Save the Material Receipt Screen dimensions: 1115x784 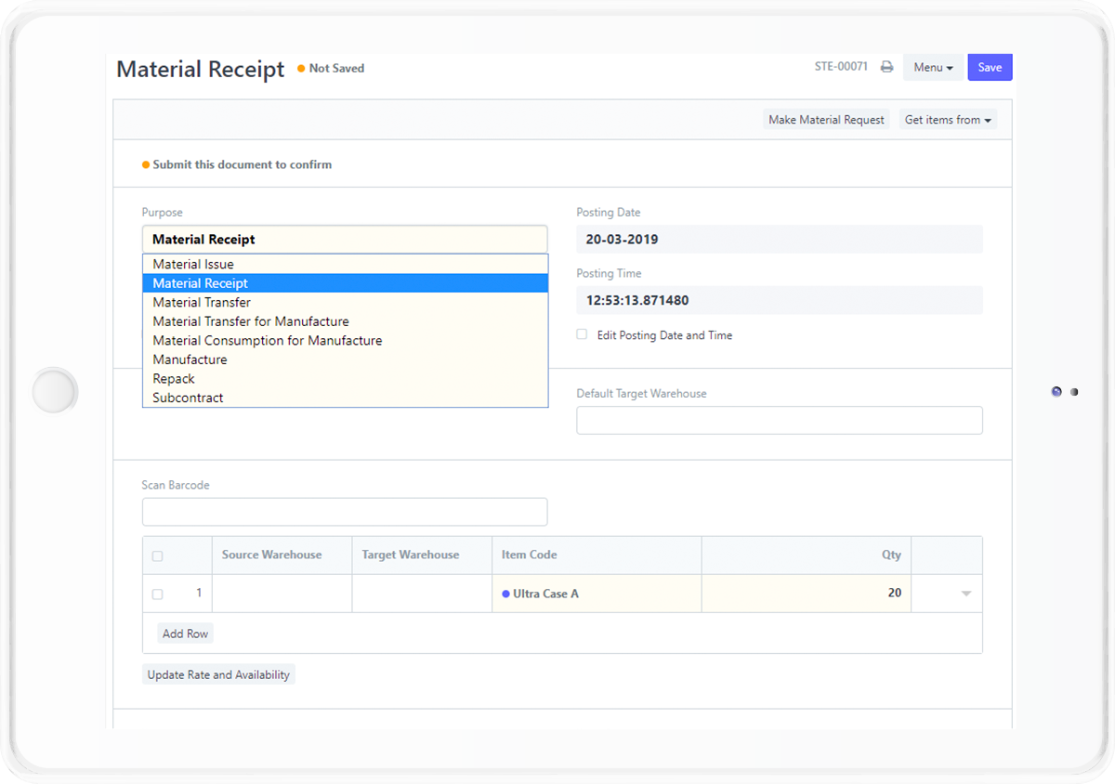pyautogui.click(x=989, y=66)
